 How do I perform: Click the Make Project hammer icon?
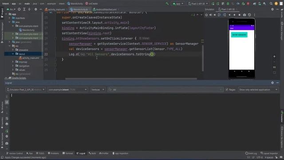(167, 4)
